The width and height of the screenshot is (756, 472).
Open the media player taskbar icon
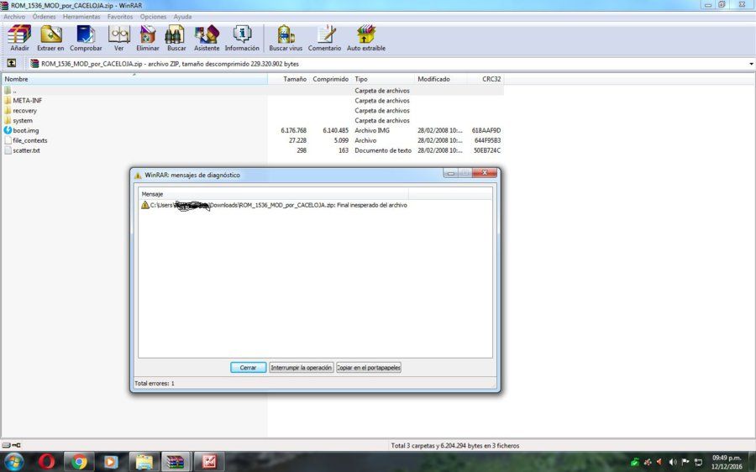point(110,462)
